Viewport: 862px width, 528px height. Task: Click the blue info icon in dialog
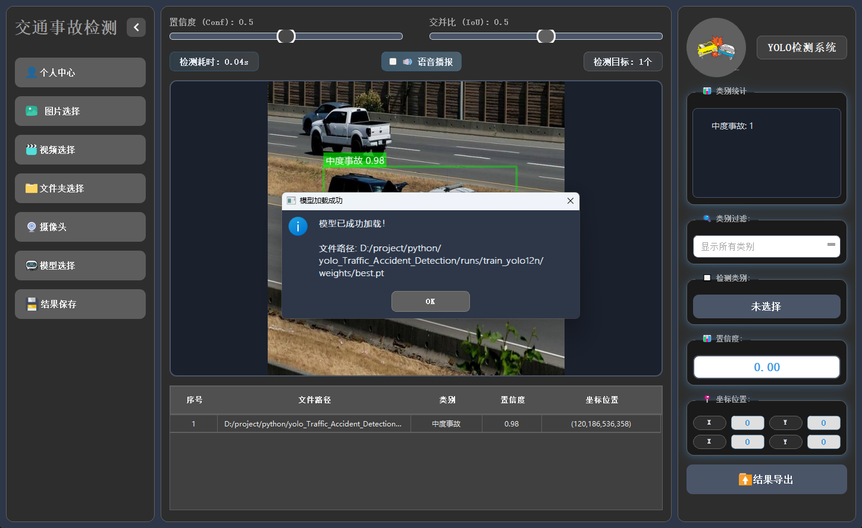click(x=298, y=226)
